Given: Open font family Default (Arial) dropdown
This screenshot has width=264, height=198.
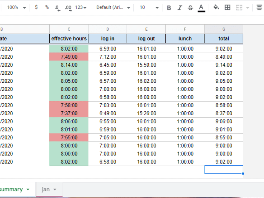Looking at the screenshot, I should click(x=113, y=7).
